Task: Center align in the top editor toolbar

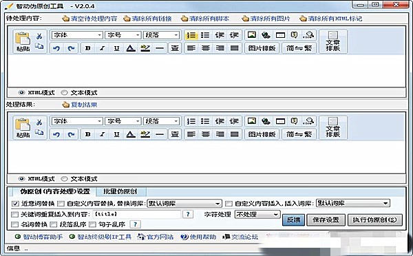Action: pyautogui.click(x=205, y=48)
